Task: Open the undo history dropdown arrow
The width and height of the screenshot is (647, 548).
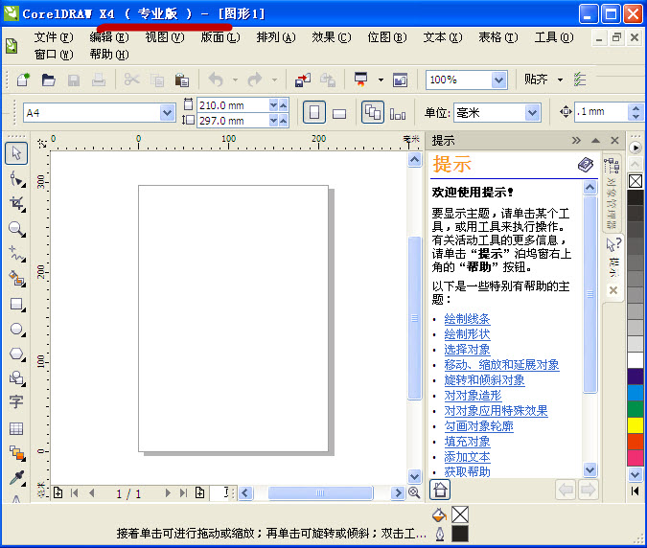Action: [235, 80]
